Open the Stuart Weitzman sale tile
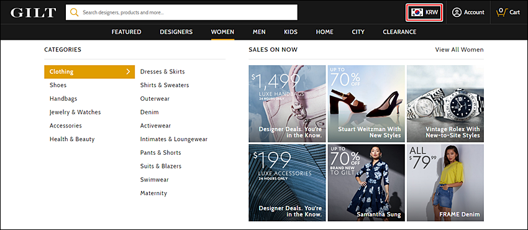The width and height of the screenshot is (528, 230). coord(366,104)
